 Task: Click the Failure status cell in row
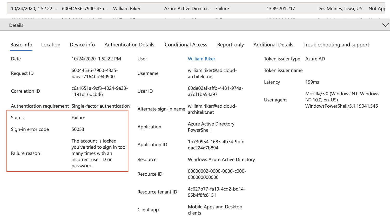(x=222, y=9)
